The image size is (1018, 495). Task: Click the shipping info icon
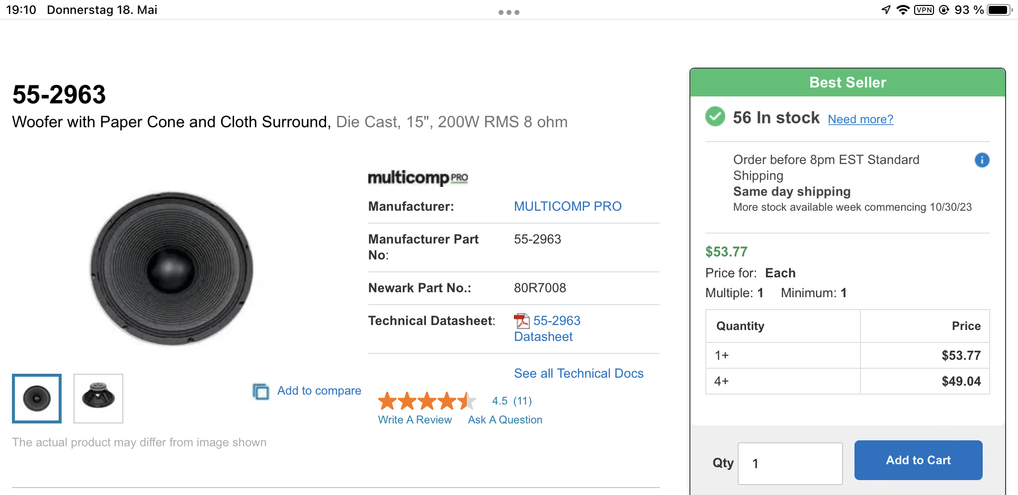(982, 160)
